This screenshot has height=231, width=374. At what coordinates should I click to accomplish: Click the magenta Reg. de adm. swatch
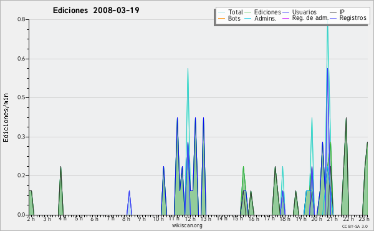285,18
